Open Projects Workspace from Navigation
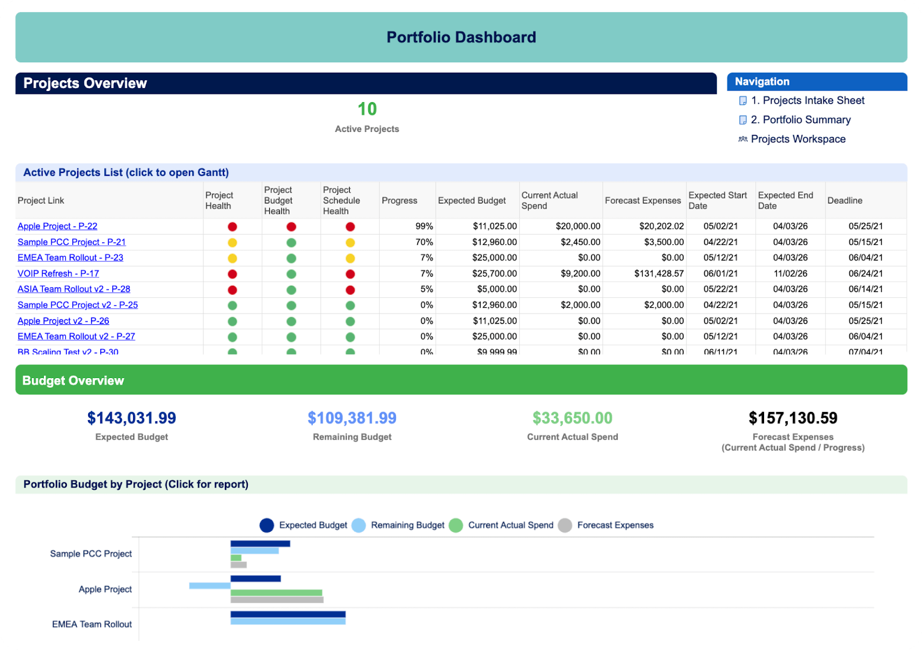Screen dimensions: 922x650 click(798, 139)
